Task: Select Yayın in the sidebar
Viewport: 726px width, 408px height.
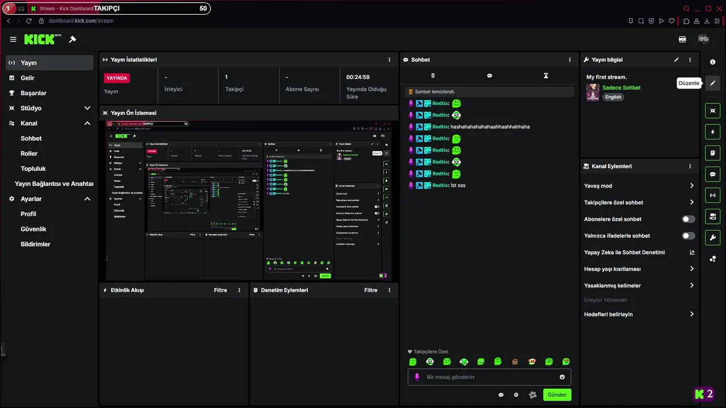Action: pyautogui.click(x=49, y=63)
